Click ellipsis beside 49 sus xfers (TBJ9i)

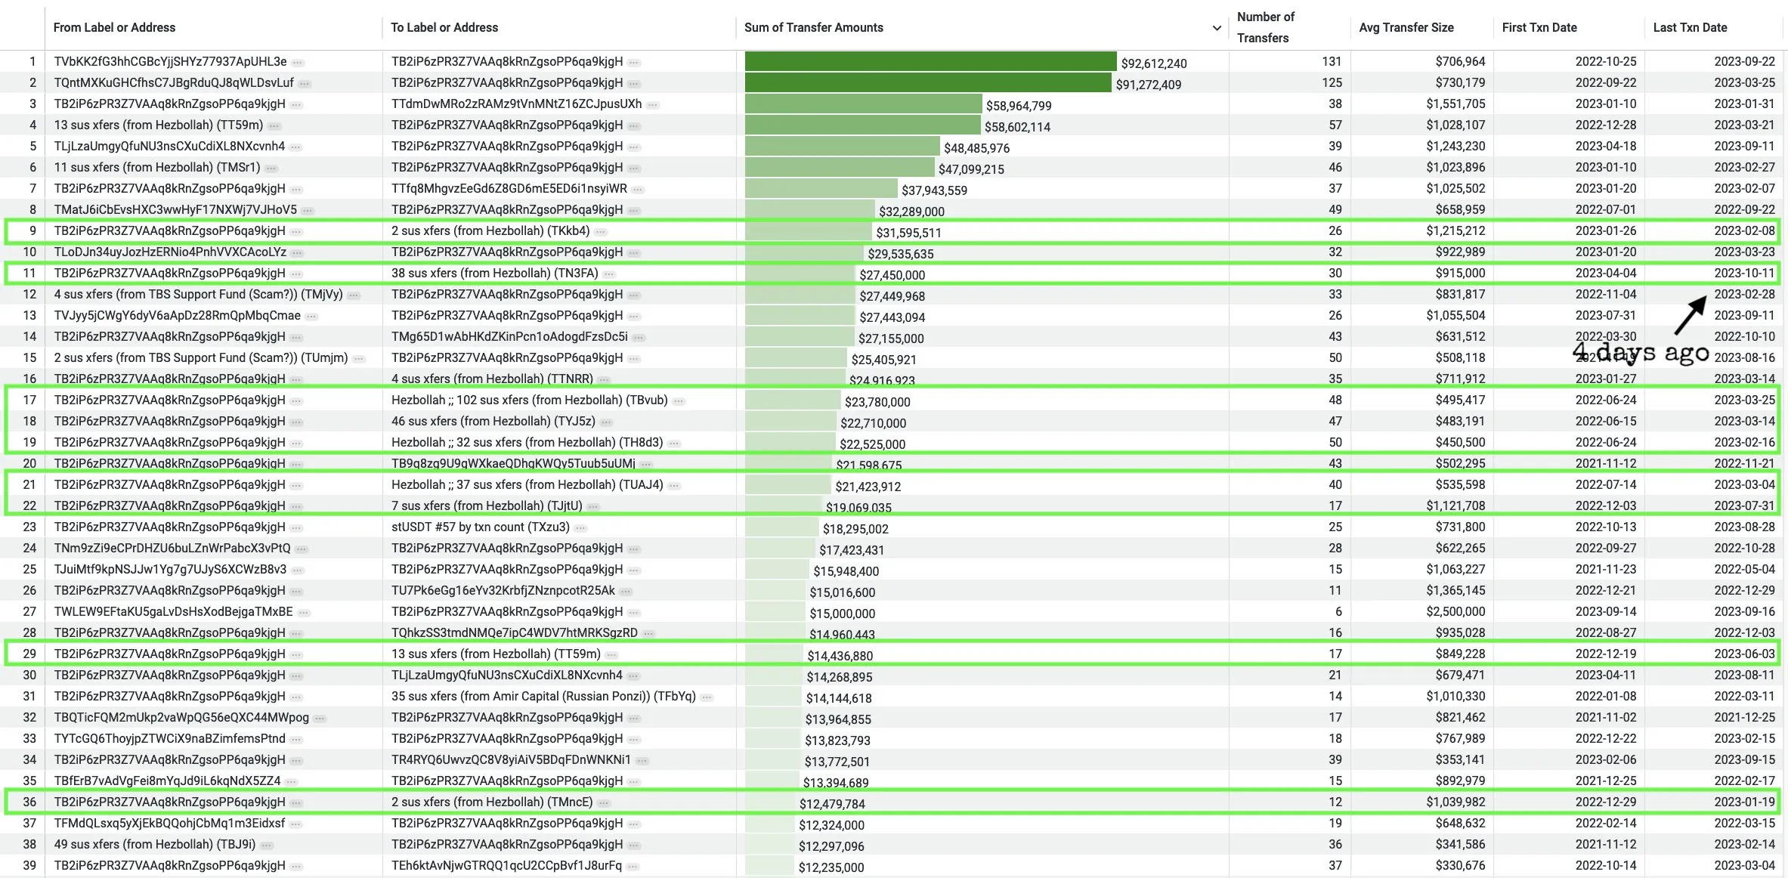point(267,845)
